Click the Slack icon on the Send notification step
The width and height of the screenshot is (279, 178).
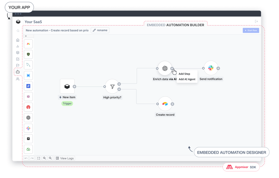pos(211,68)
